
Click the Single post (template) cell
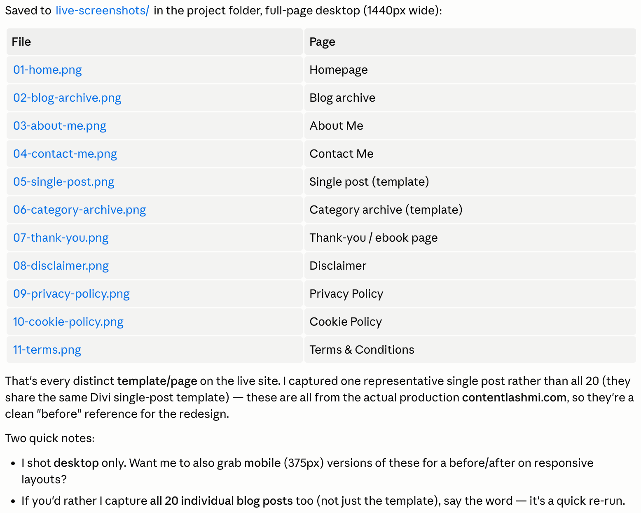(470, 182)
